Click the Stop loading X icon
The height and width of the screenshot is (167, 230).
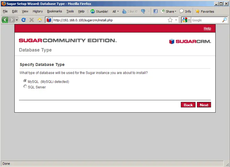pos(32,20)
